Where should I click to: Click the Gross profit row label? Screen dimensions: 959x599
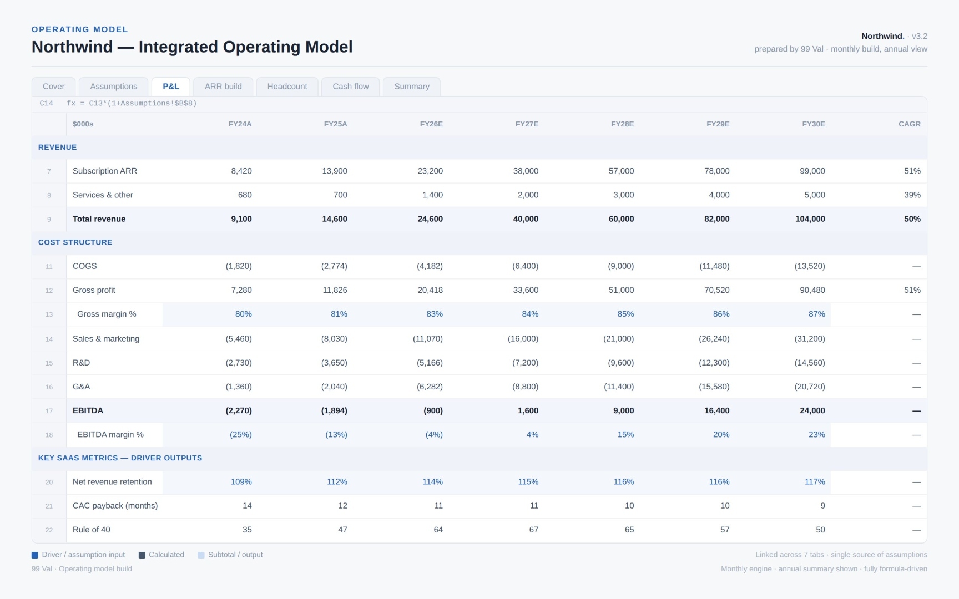point(94,290)
